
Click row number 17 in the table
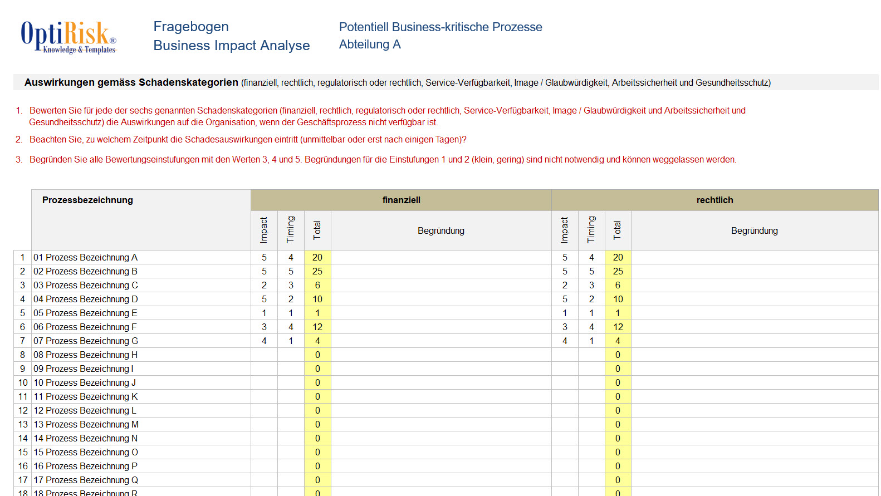(22, 480)
